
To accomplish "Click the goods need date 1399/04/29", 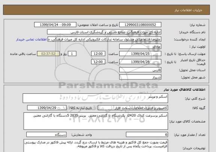I will pyautogui.click(x=47, y=108).
